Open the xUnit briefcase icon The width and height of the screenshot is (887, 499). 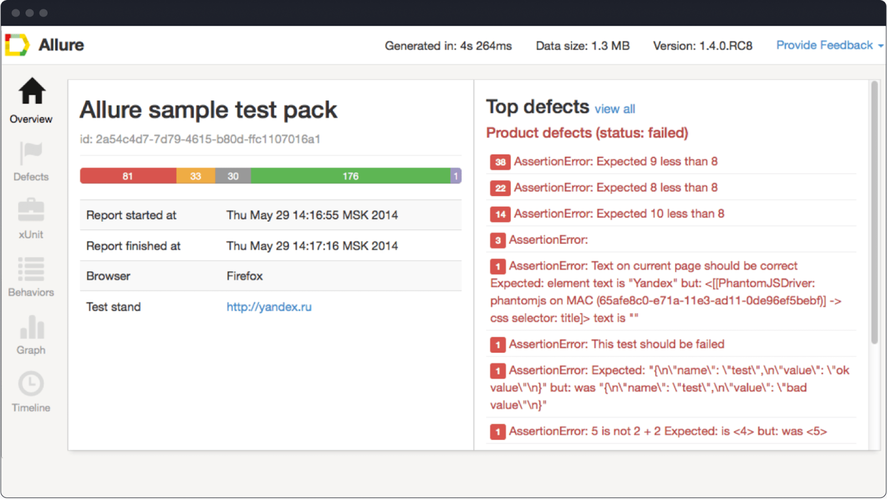click(31, 210)
